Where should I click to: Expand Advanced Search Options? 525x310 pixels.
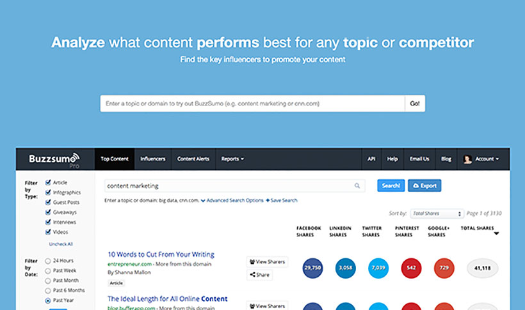(232, 200)
